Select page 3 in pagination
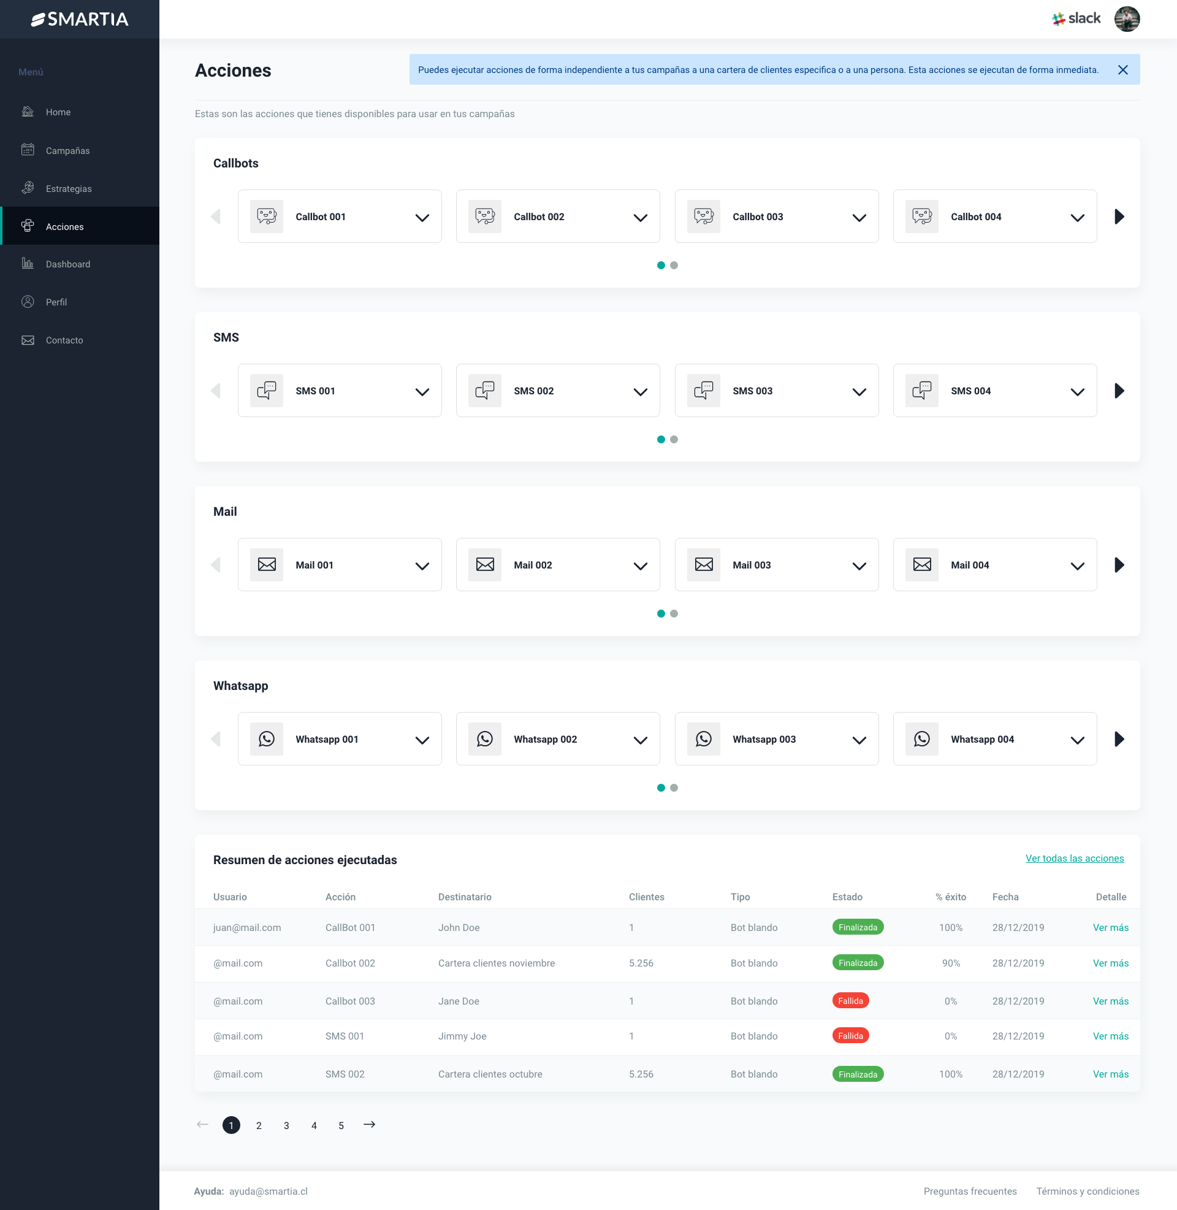This screenshot has width=1177, height=1210. point(286,1125)
